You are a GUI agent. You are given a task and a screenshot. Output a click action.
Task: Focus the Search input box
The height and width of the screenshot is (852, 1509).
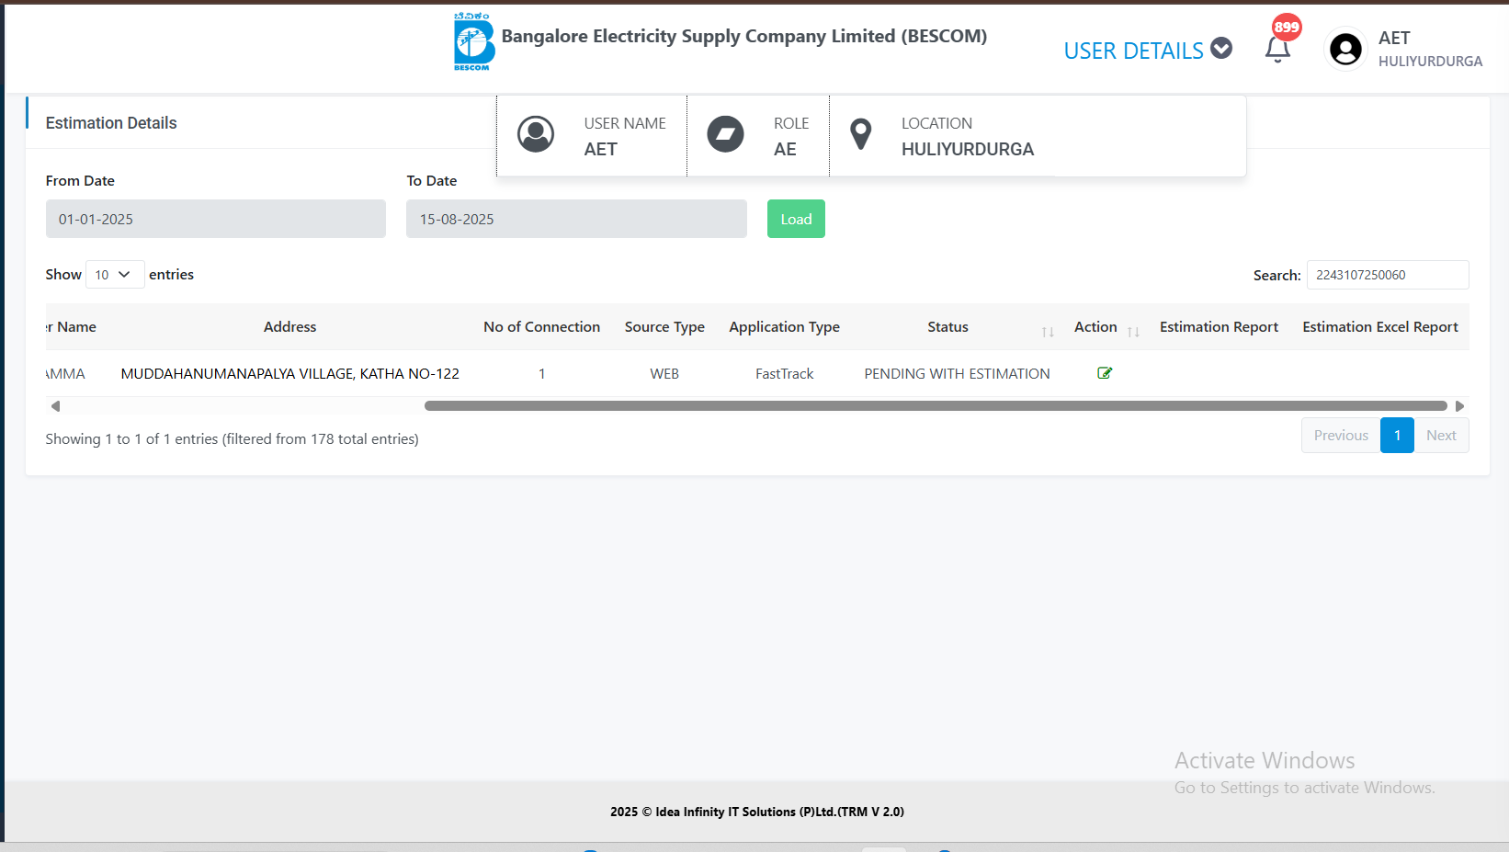pyautogui.click(x=1387, y=275)
